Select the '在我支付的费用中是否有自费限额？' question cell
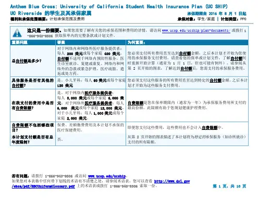Screen dimensions: 258x199 33,105
